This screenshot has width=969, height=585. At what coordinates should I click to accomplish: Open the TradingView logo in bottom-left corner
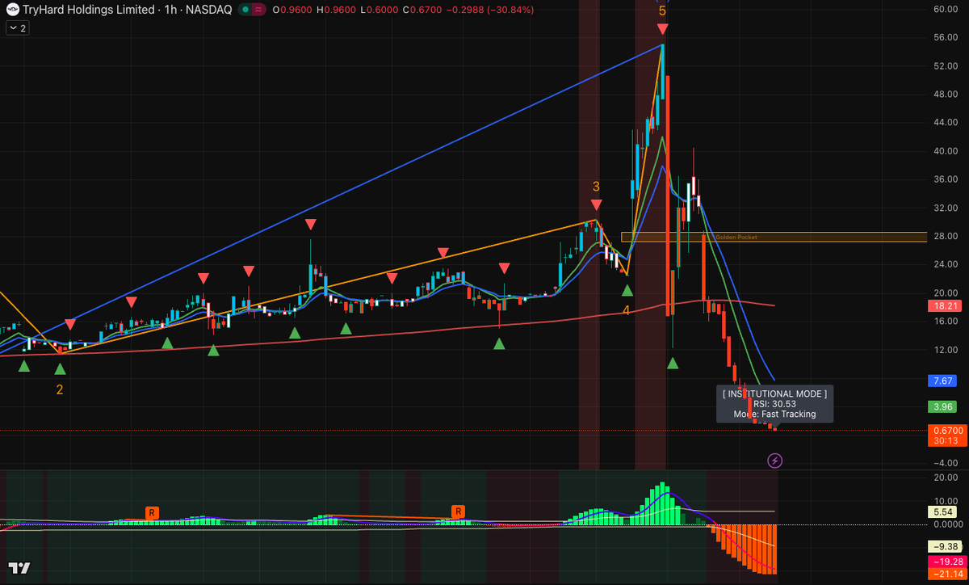click(x=19, y=568)
